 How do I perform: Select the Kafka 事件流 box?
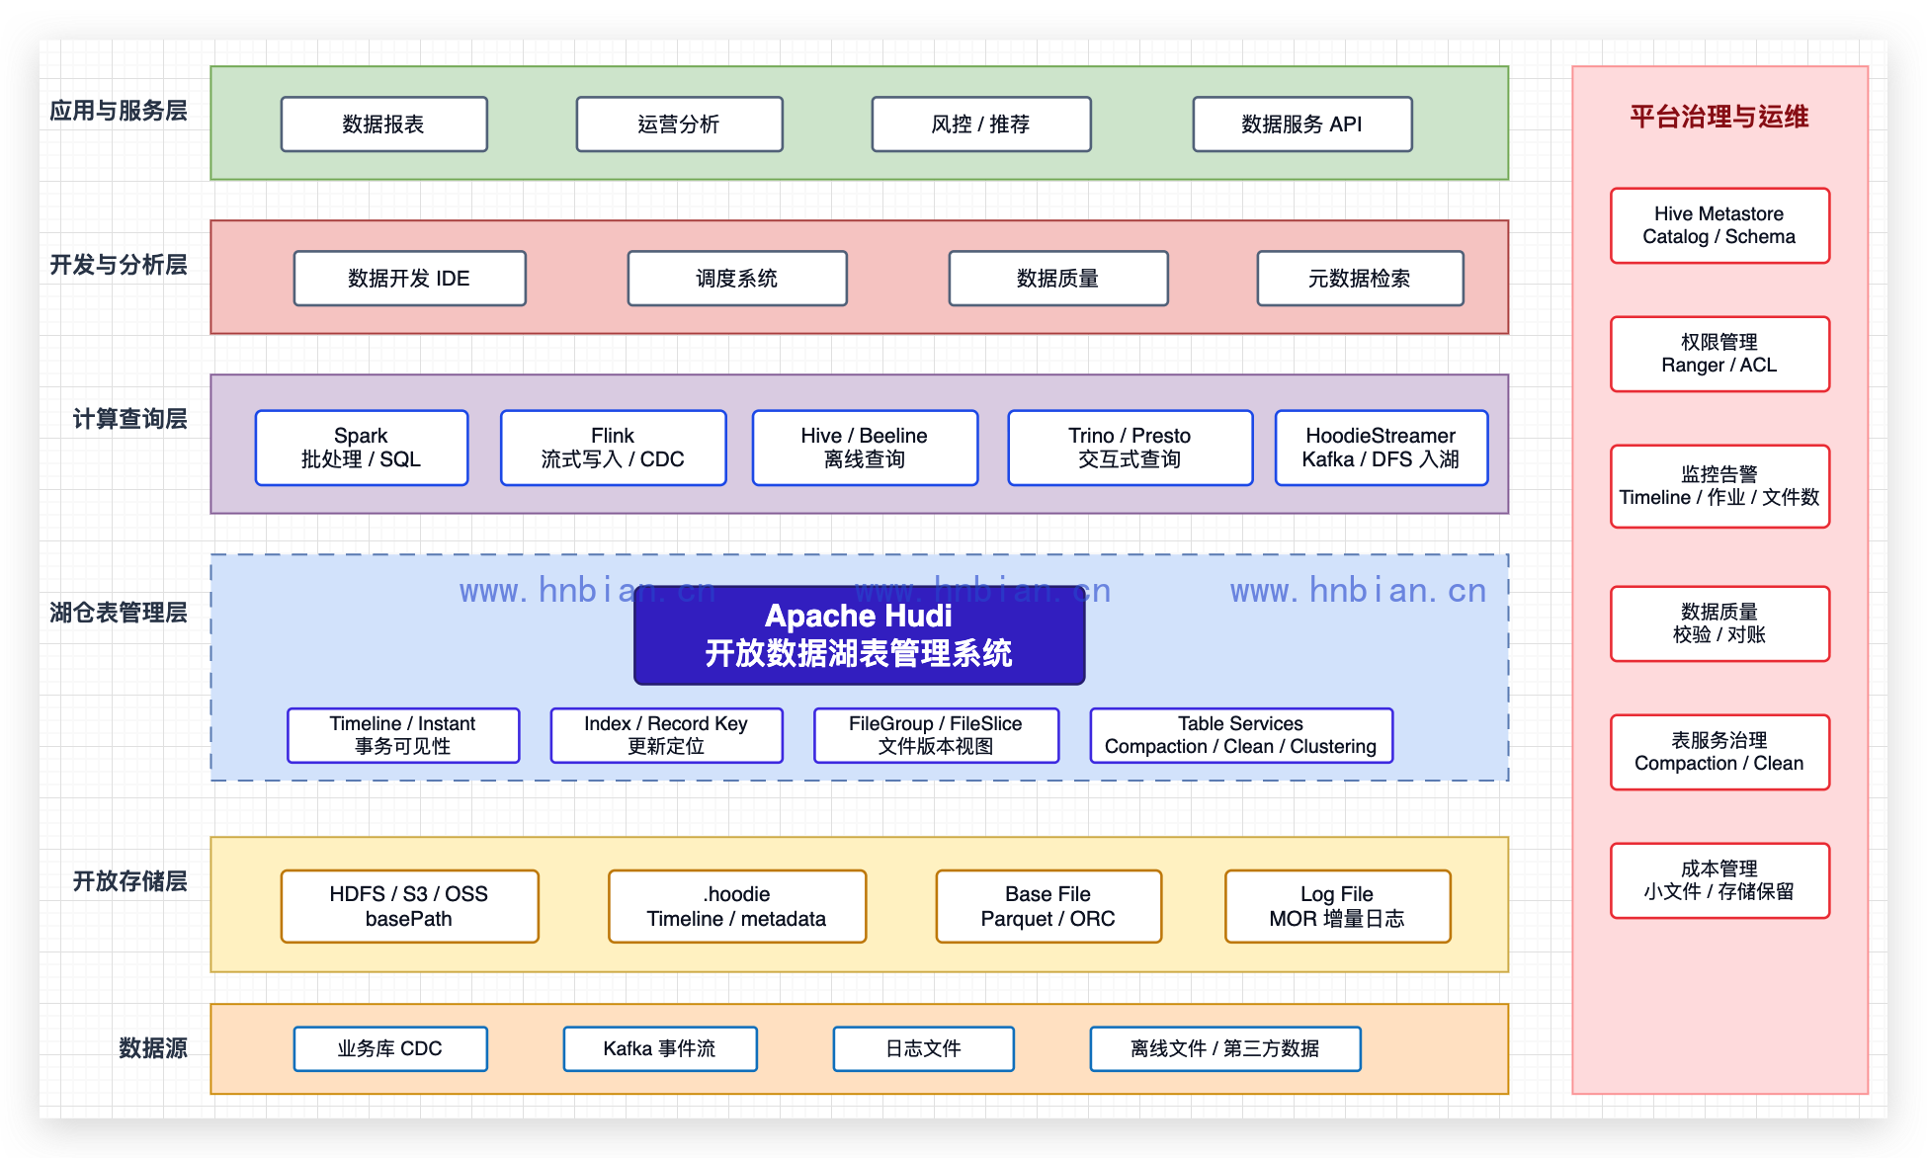tap(660, 1048)
